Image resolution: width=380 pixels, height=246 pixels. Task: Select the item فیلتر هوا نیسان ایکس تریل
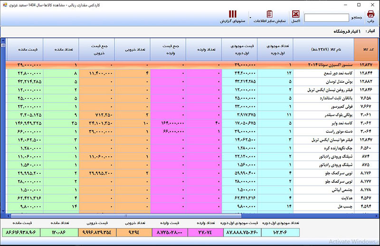[x=332, y=140]
